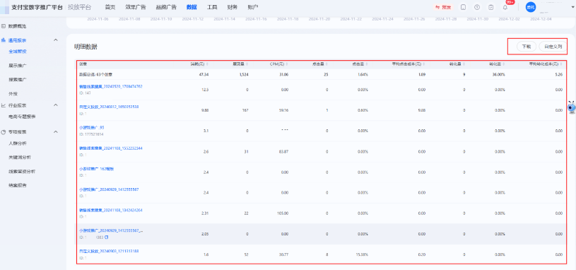
Task: Collapse the 通用报表 section chevron
Action: point(56,40)
